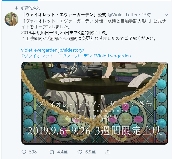The width and height of the screenshot is (174, 159).
Task: Click the 釘選的推文 pinned label
Action: pyautogui.click(x=30, y=8)
